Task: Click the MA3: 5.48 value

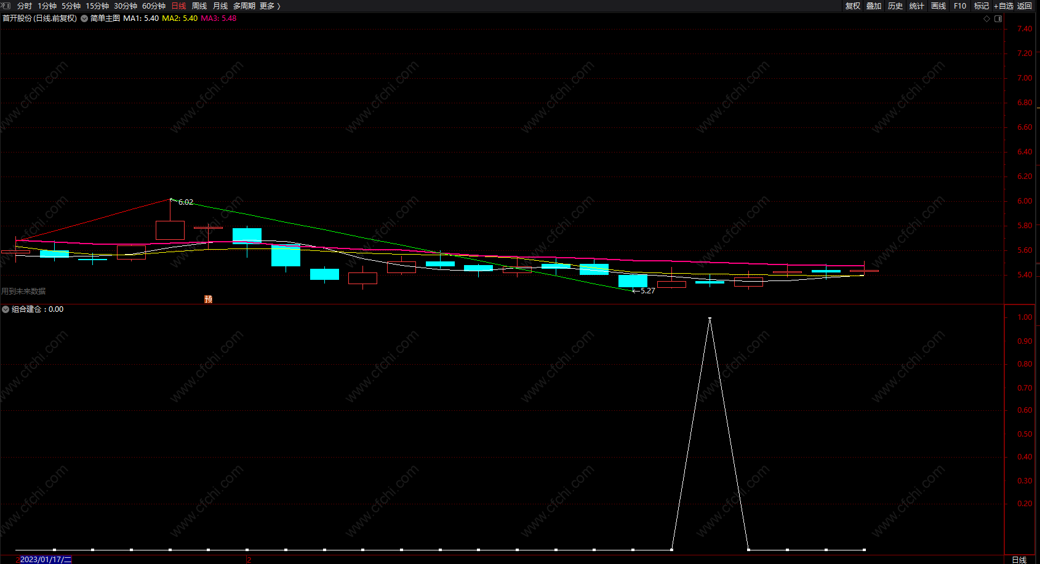Action: (x=218, y=18)
